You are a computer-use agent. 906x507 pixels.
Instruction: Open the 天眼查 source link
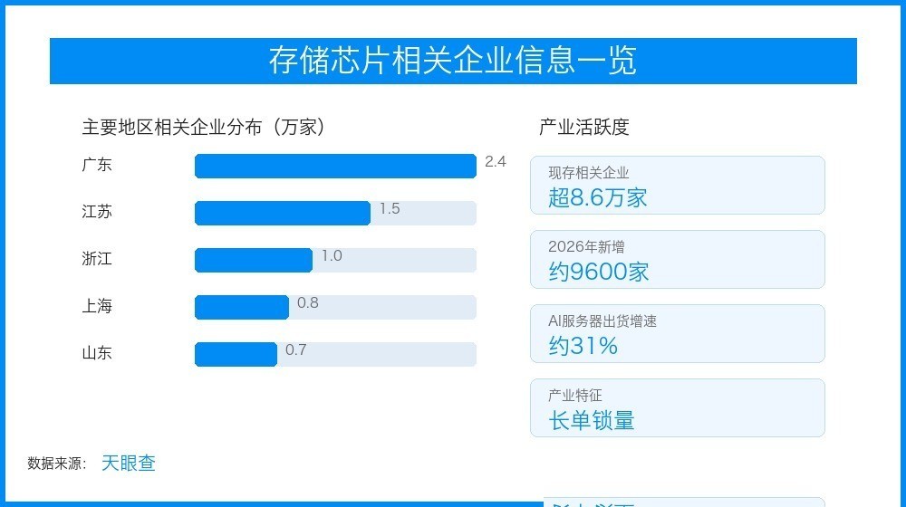point(129,464)
